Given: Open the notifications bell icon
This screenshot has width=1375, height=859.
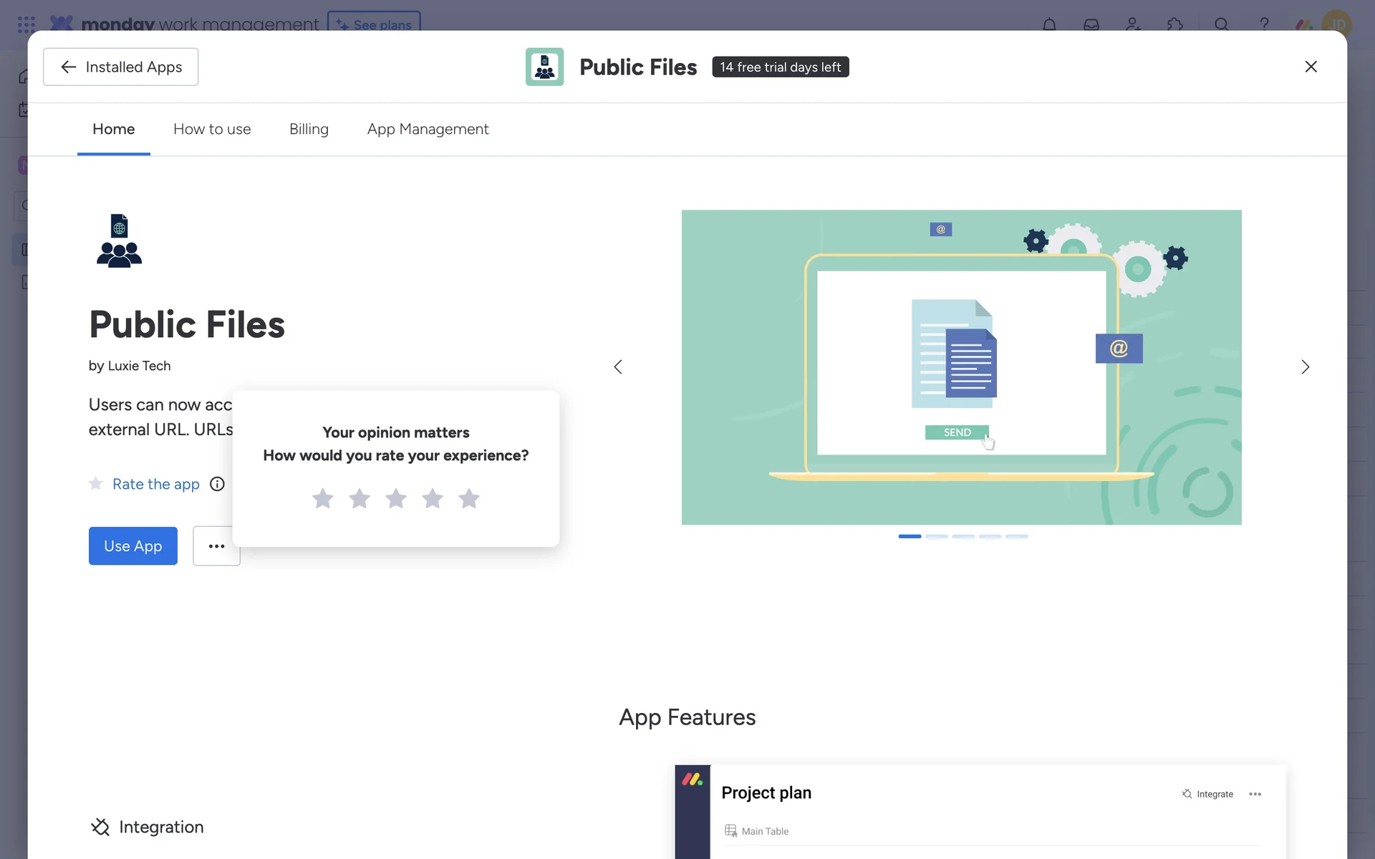Looking at the screenshot, I should click(x=1049, y=24).
